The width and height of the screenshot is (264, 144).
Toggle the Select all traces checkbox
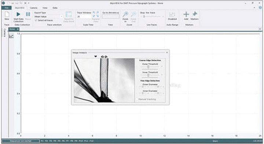coord(36,20)
